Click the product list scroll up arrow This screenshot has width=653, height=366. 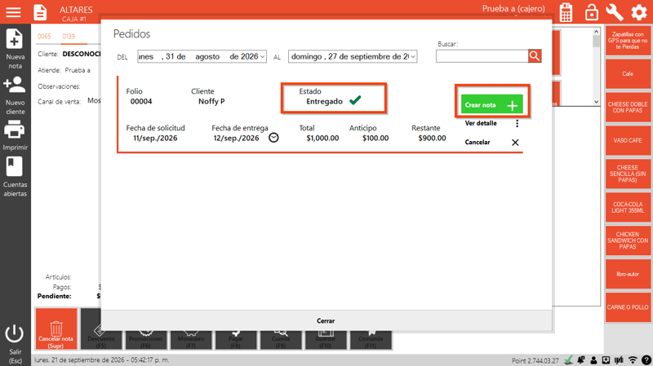click(597, 32)
